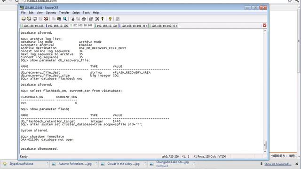Screen dimensions: 301x169
Task: Click the grayed Reconnect toolbar icon
Action: point(40,19)
